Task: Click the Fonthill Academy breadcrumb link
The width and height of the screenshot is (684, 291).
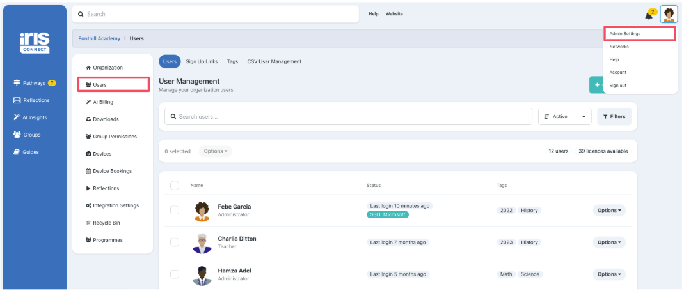Action: 99,39
